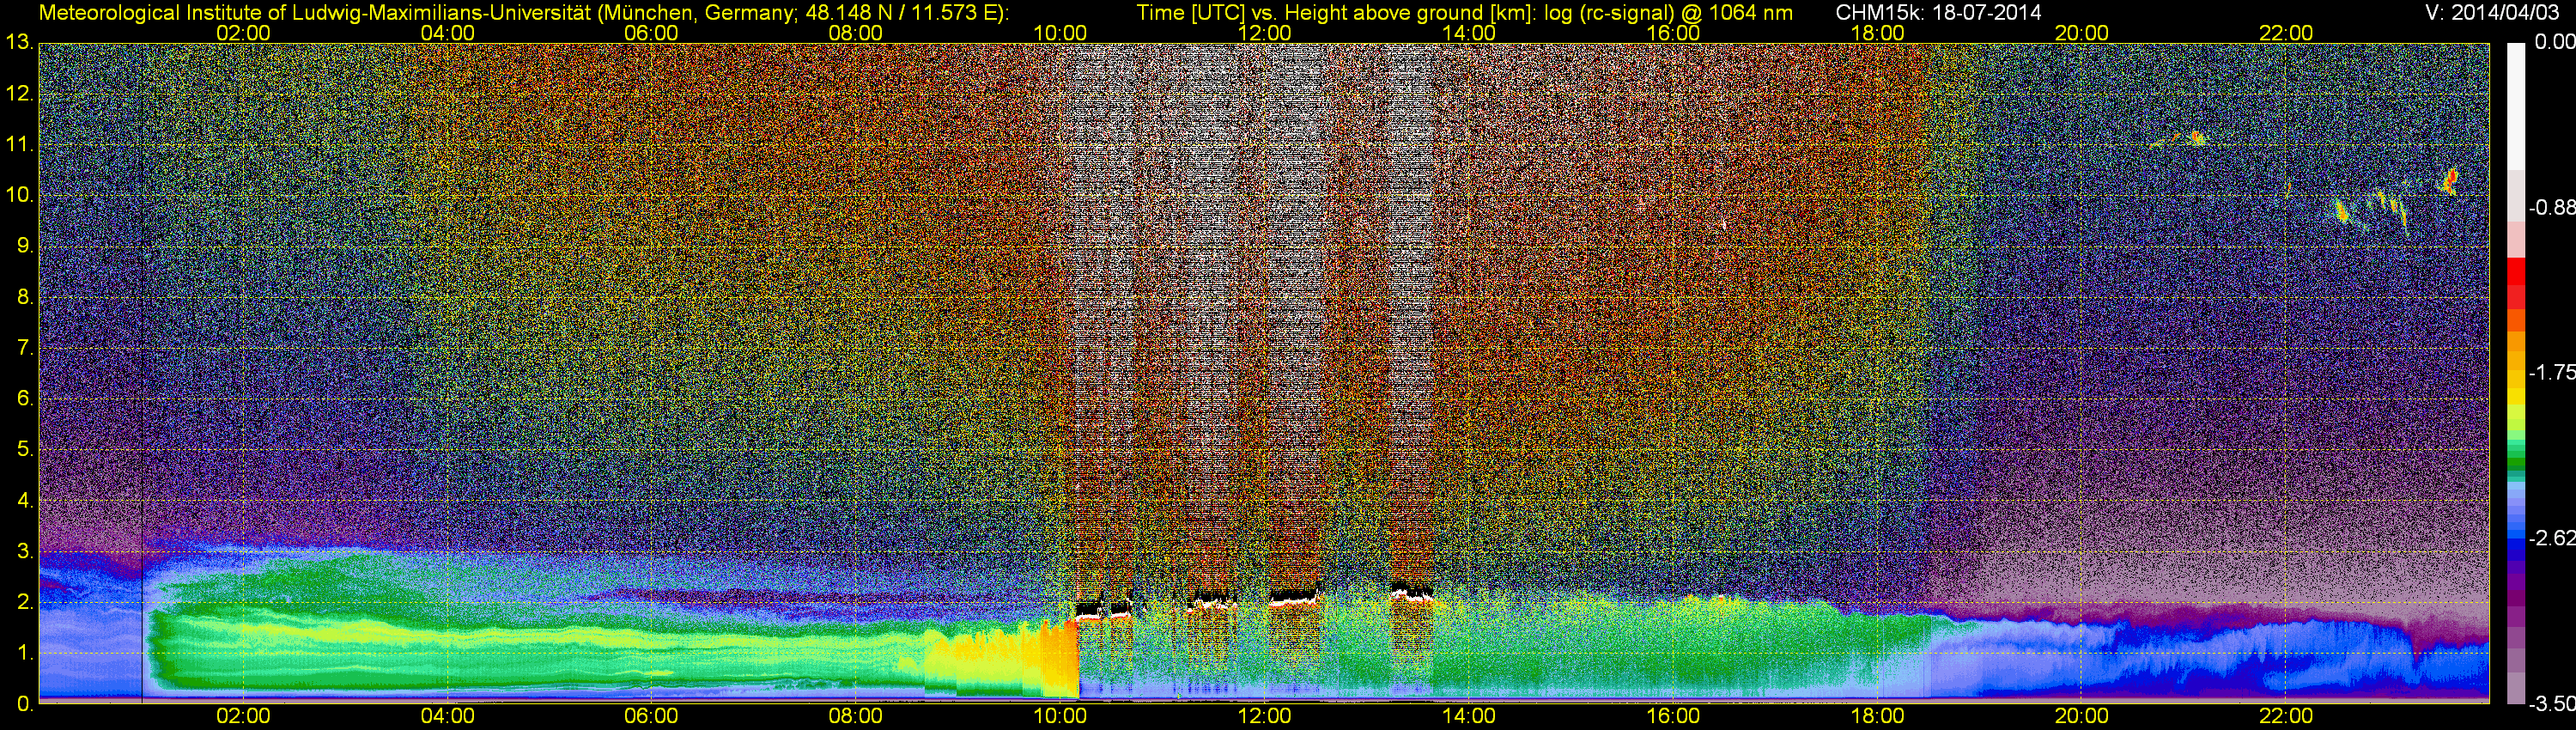
Task: Select 14:00 on the top time axis
Action: [x=1469, y=33]
